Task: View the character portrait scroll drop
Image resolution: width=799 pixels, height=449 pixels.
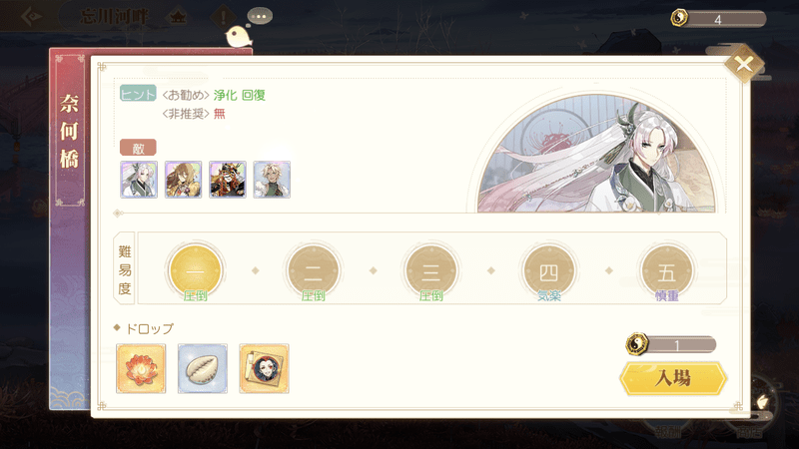Action: [x=264, y=368]
